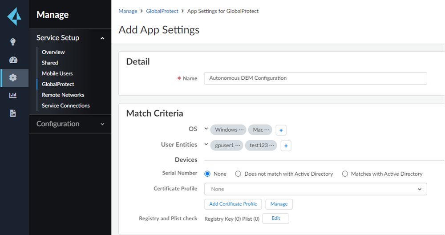
Task: Open the dashboard gauge icon in sidebar
Action: click(13, 60)
